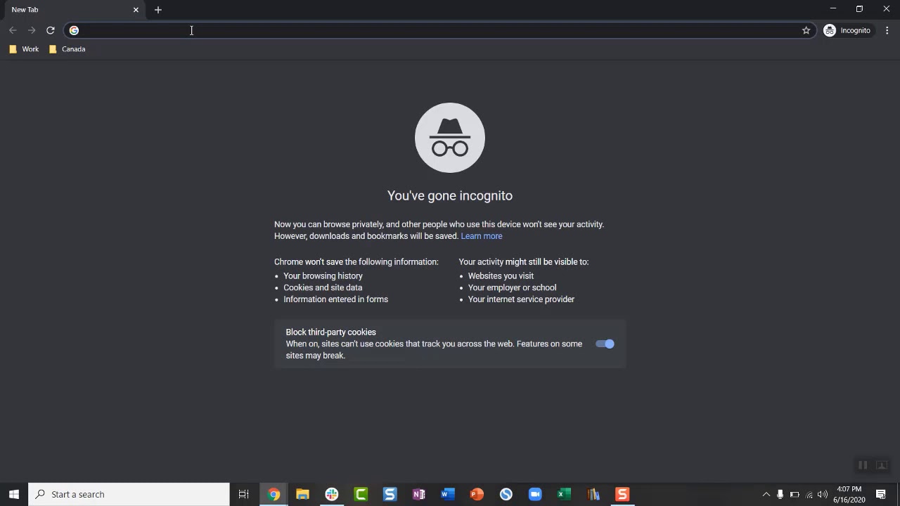900x506 pixels.
Task: Open Slack from the taskbar
Action: tap(332, 494)
